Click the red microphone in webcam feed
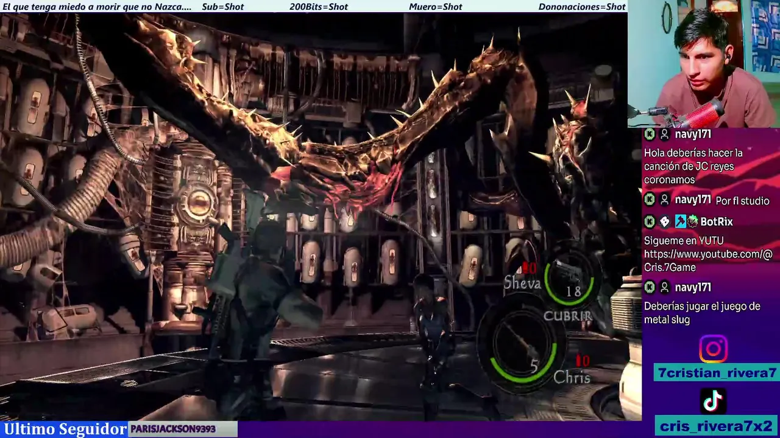780x438 pixels. (x=702, y=115)
